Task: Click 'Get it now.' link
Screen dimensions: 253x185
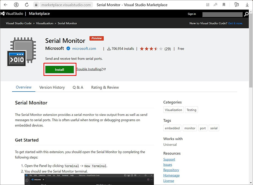Action: [235, 23]
